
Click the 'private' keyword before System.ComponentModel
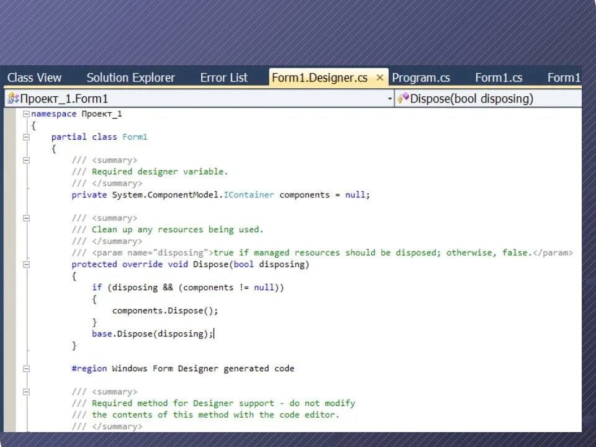pos(89,194)
